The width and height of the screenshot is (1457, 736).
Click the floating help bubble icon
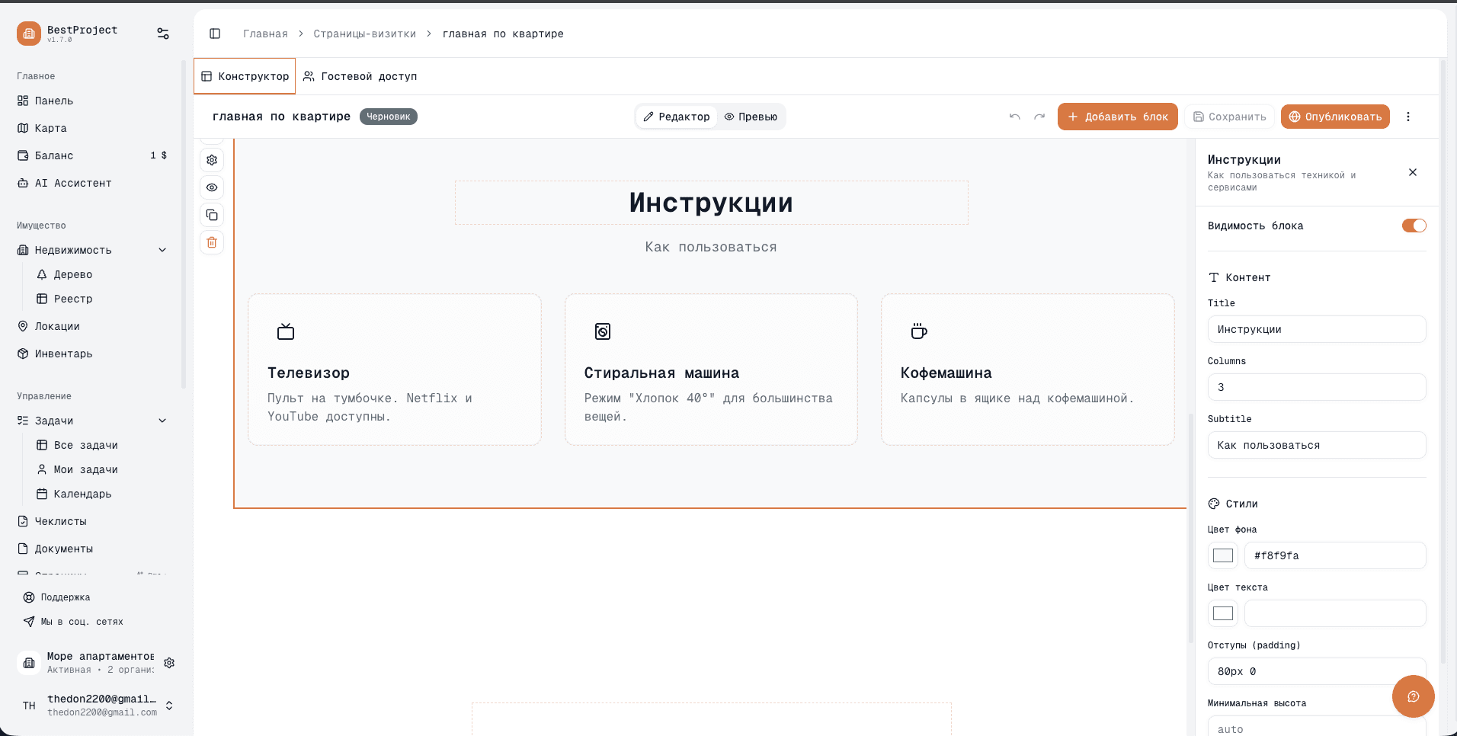1413,696
